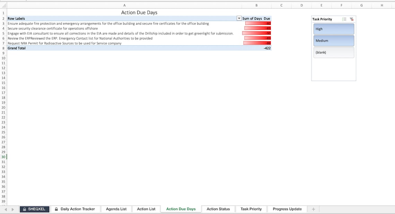Open the Row Labels filter dropdown

[x=239, y=18]
